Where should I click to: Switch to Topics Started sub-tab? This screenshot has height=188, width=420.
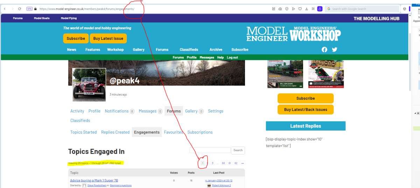[x=83, y=132]
